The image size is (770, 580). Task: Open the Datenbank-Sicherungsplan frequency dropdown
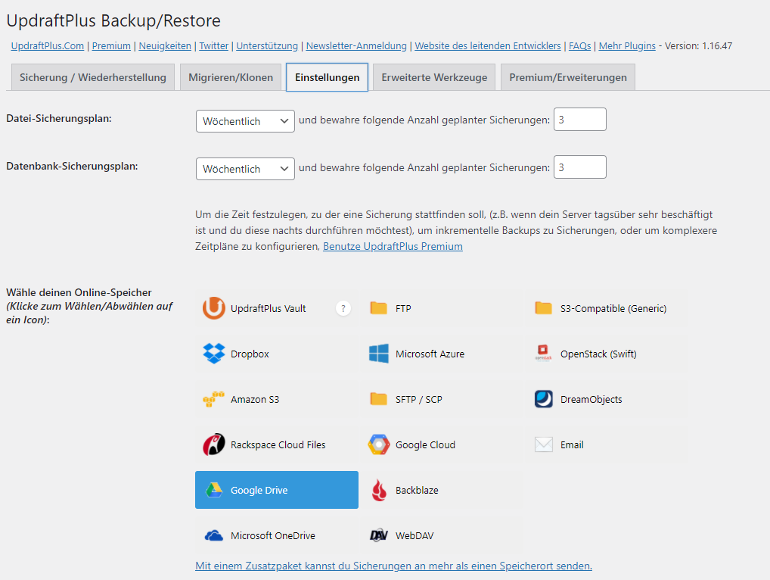(x=245, y=169)
